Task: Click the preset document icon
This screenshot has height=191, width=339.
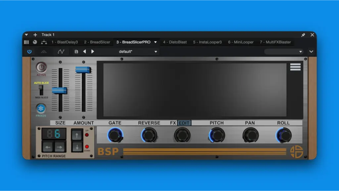Action: (x=76, y=51)
